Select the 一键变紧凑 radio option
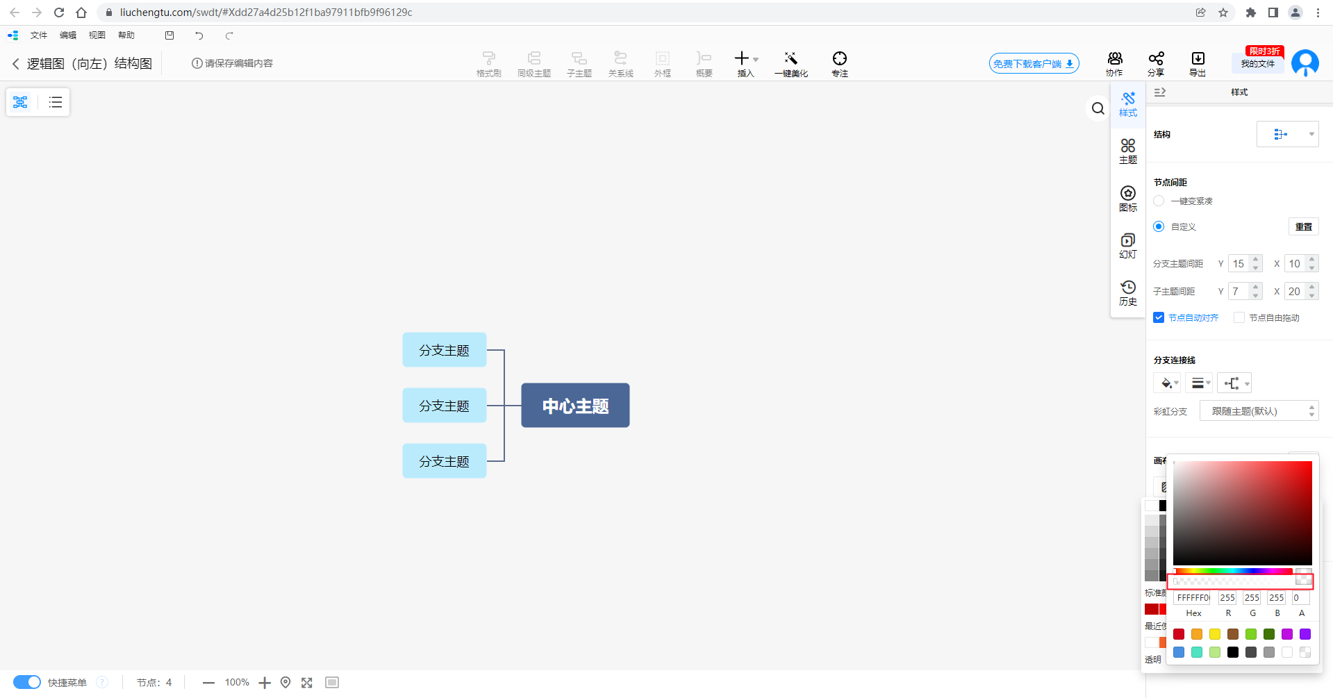Viewport: 1333px width, 698px height. (1159, 201)
